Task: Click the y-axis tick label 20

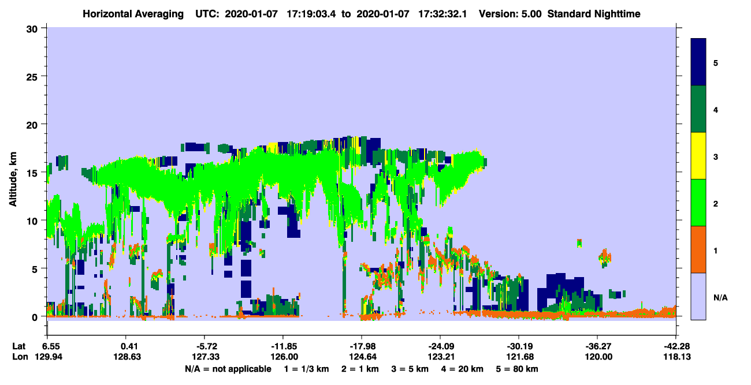Action: [34, 124]
